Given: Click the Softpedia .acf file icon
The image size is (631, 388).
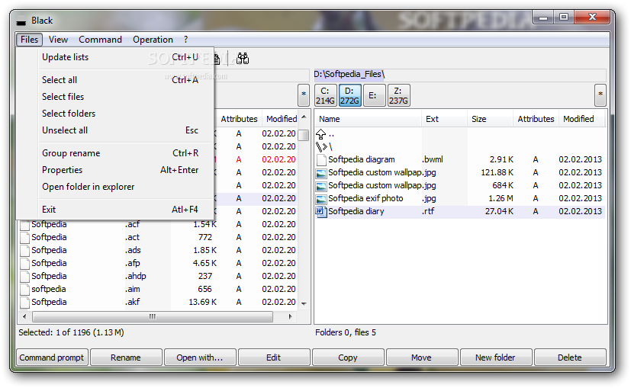Looking at the screenshot, I should coord(25,225).
